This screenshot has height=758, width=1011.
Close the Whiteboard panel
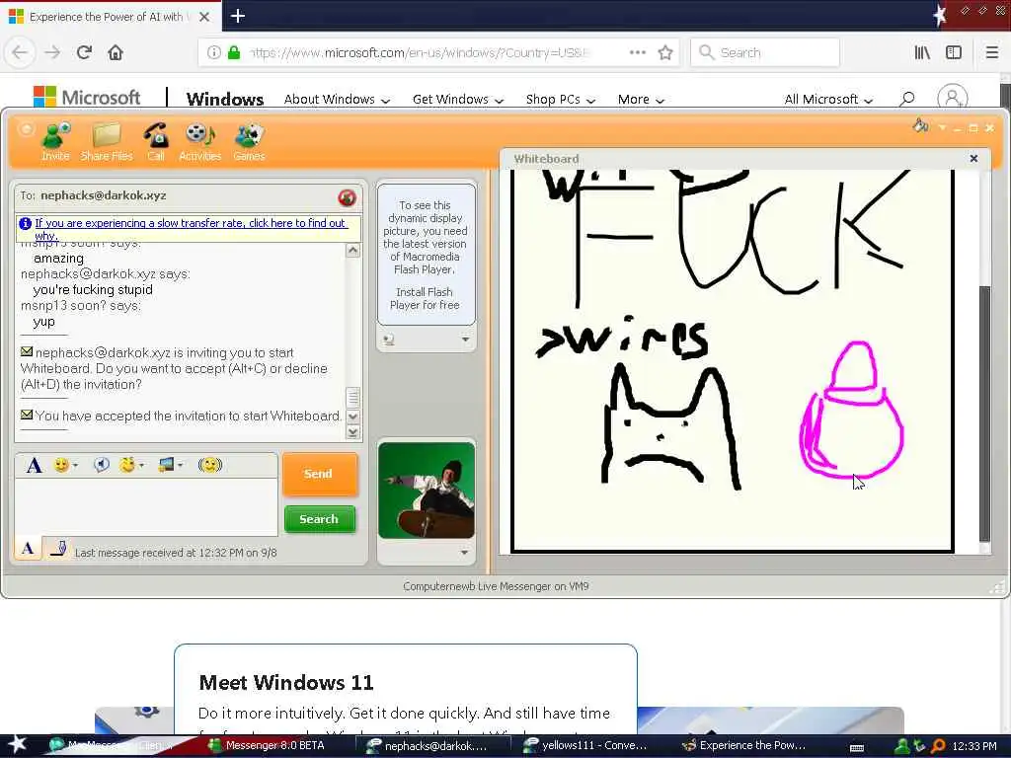click(973, 159)
